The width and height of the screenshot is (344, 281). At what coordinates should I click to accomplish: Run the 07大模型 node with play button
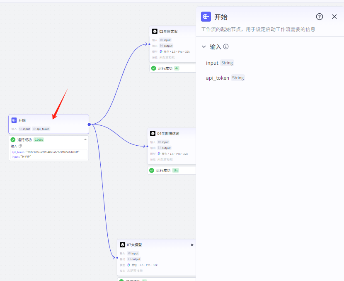pos(192,245)
